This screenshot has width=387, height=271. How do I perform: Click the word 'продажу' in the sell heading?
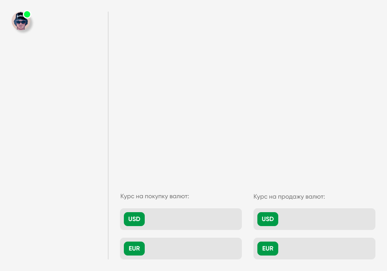click(291, 197)
